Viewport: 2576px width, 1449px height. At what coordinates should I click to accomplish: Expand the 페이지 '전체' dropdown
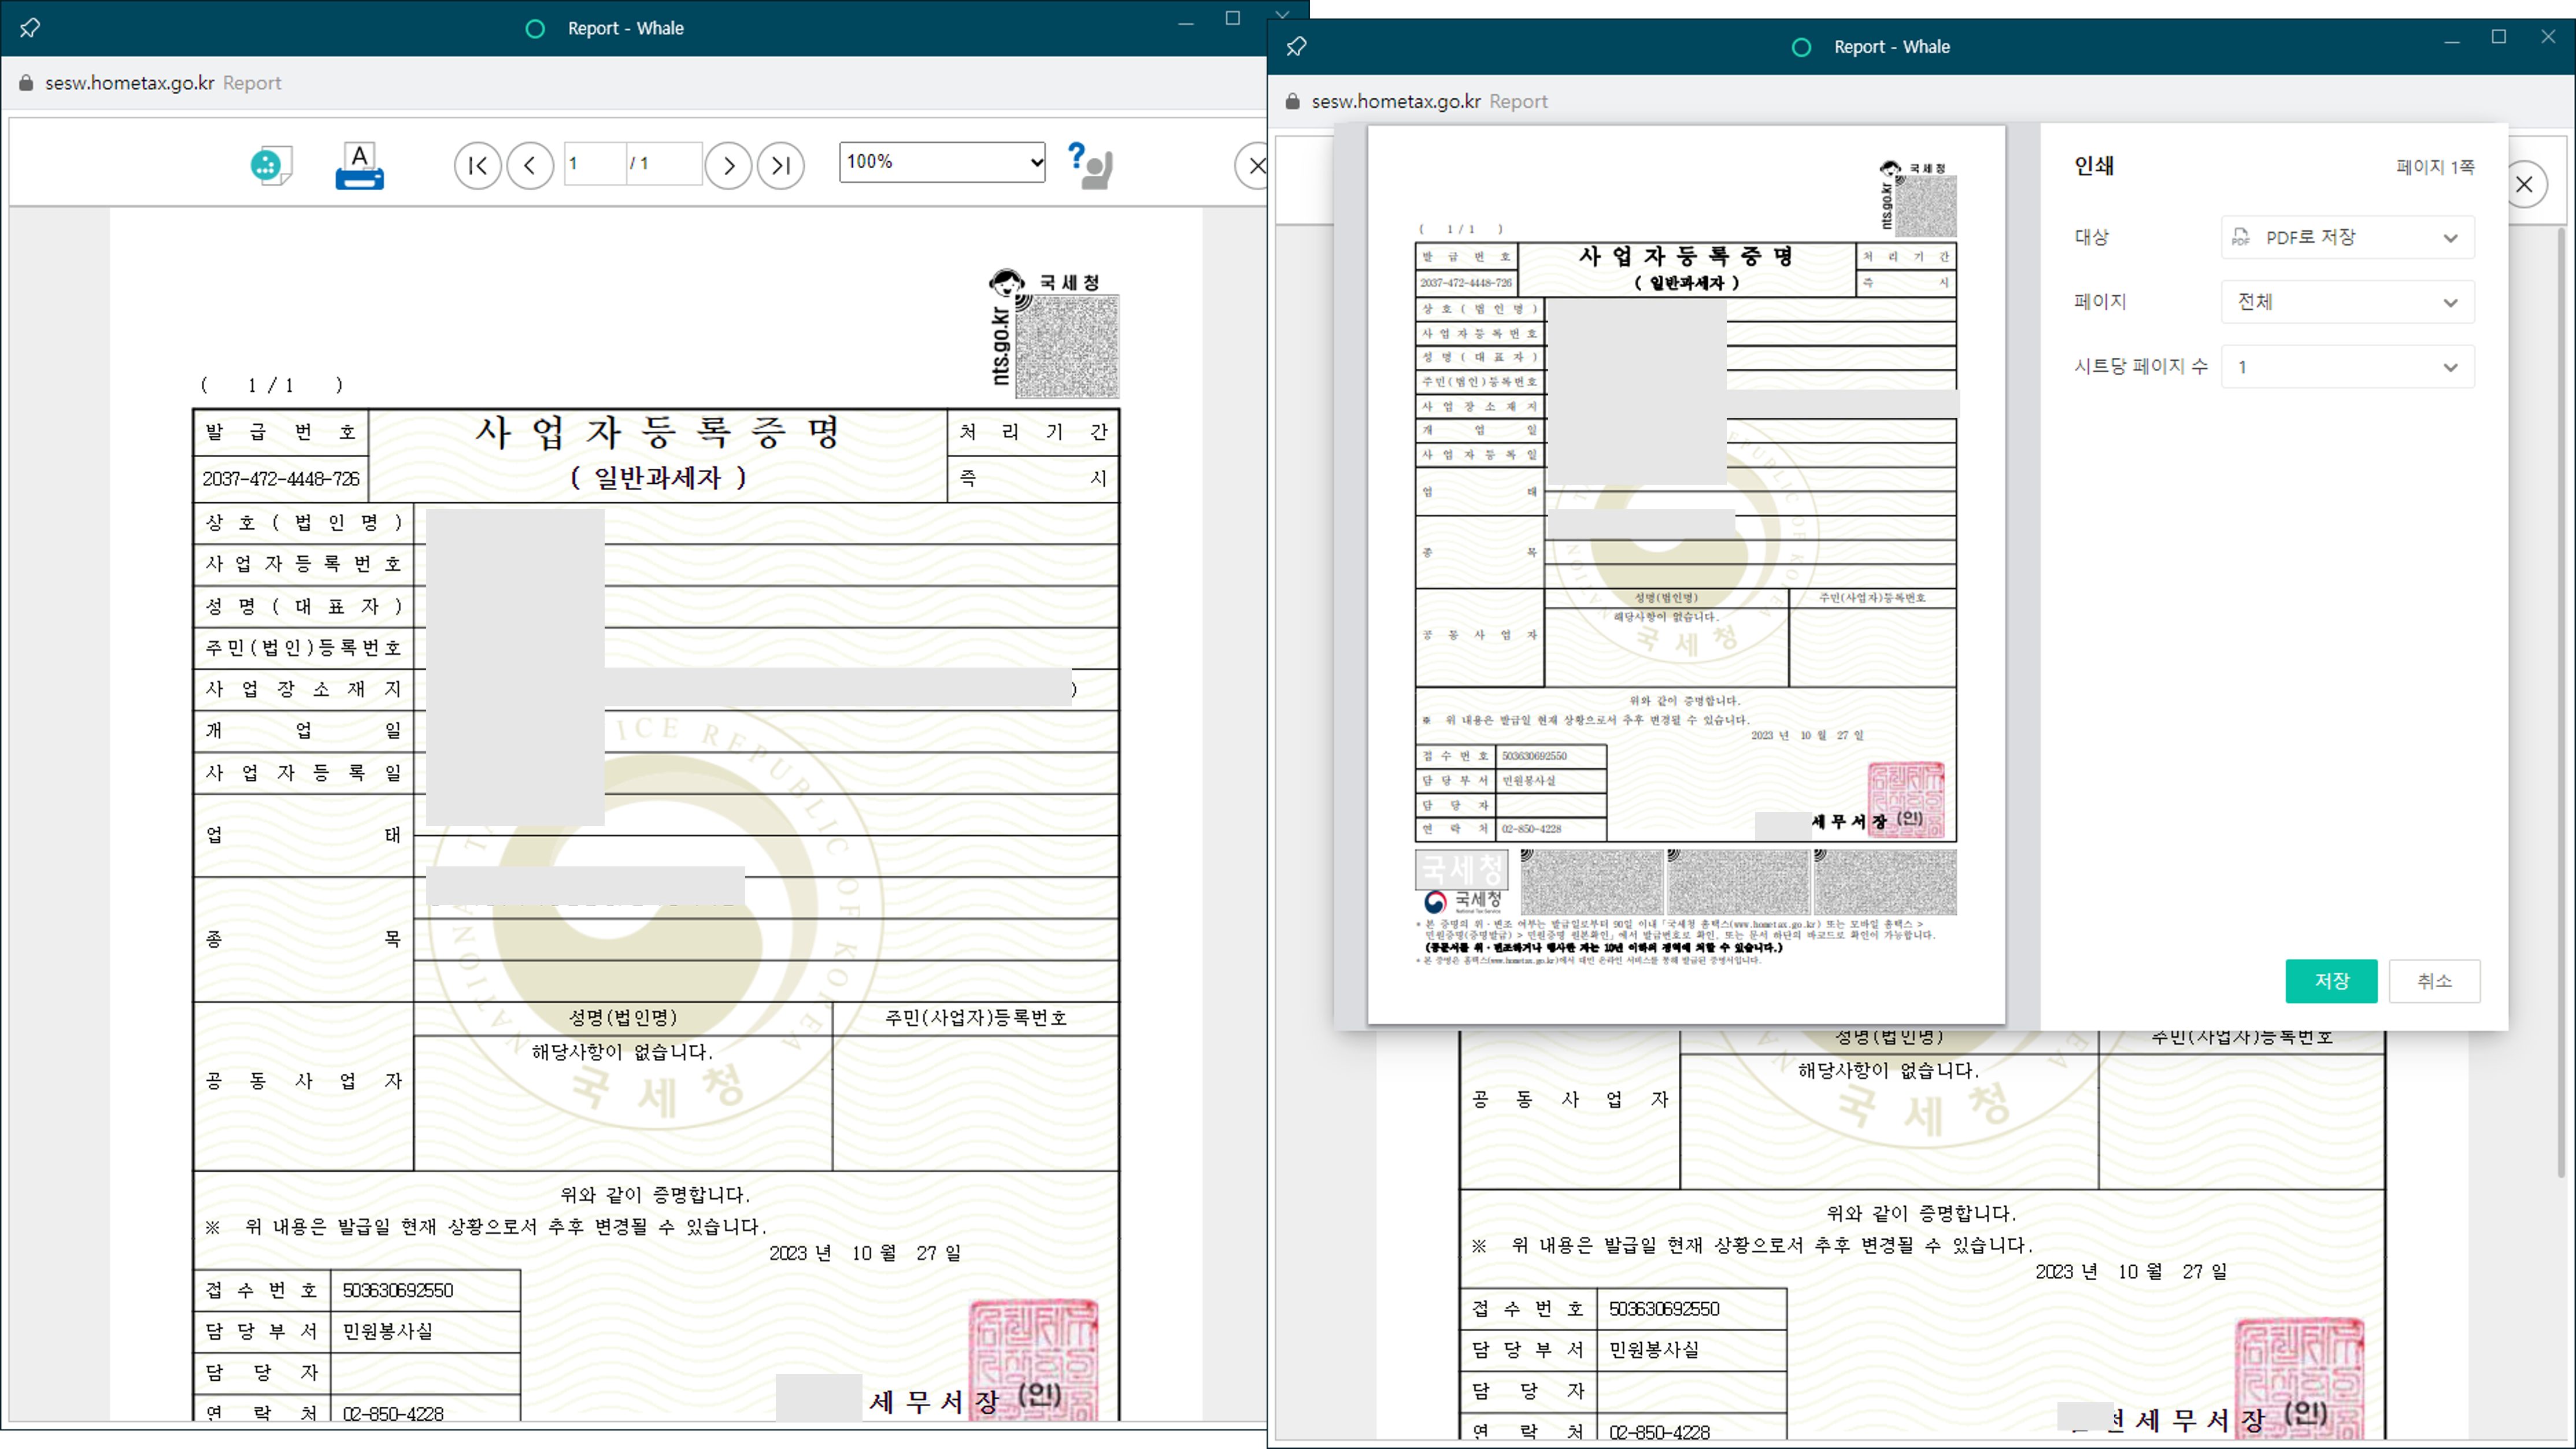(2347, 302)
